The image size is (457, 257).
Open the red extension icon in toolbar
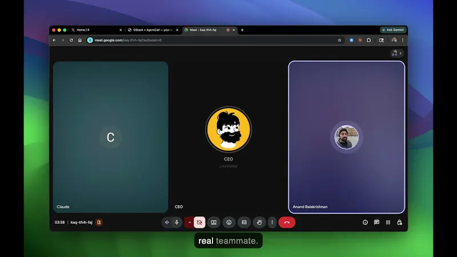click(360, 40)
